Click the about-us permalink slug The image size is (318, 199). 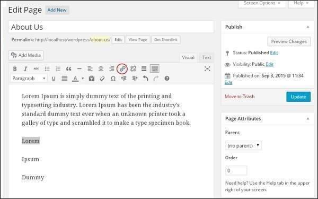click(101, 40)
